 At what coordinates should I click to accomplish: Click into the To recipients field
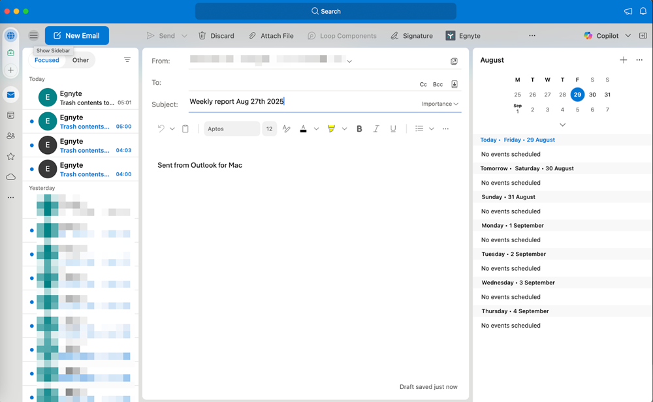coord(300,83)
